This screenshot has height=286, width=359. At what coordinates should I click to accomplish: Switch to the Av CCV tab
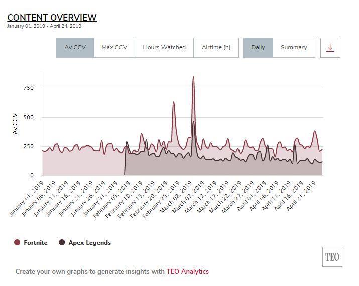pos(75,47)
